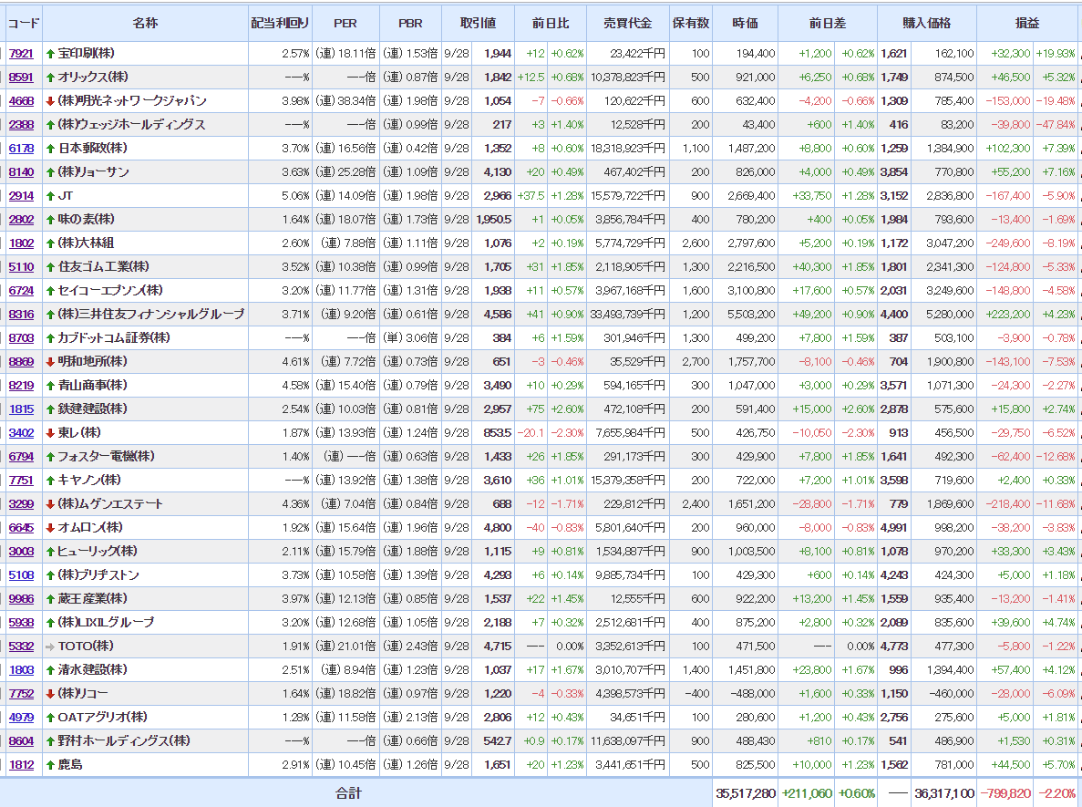
Task: Click the green up arrow beside 宝印刷(株)
Action: pos(50,54)
